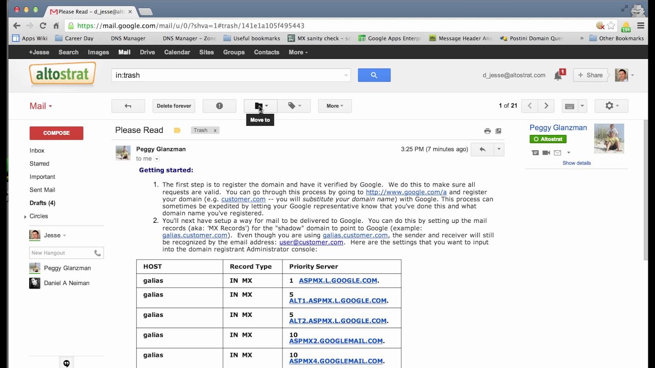This screenshot has height=368, width=655.
Task: Reply using the arrow button
Action: pyautogui.click(x=482, y=149)
